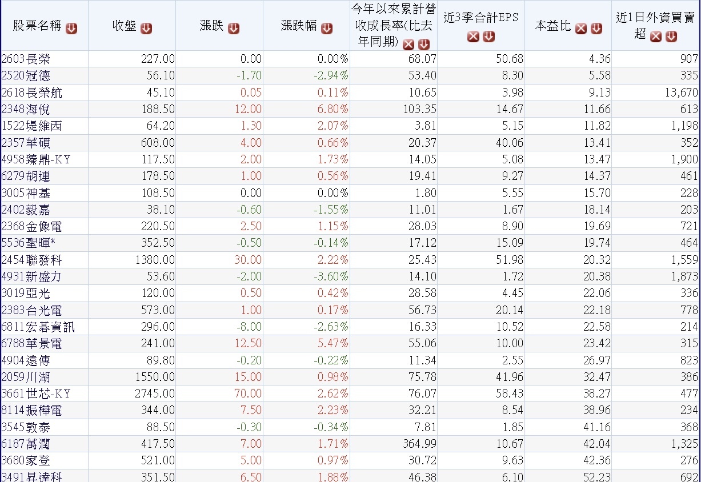Select stock 2059川湖
Image resolution: width=701 pixels, height=482 pixels.
pyautogui.click(x=25, y=377)
